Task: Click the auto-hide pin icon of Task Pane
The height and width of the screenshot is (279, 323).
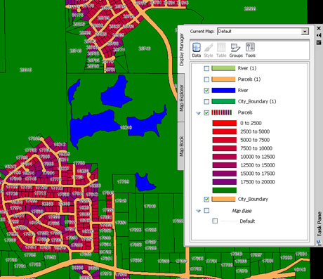Action: click(x=319, y=35)
